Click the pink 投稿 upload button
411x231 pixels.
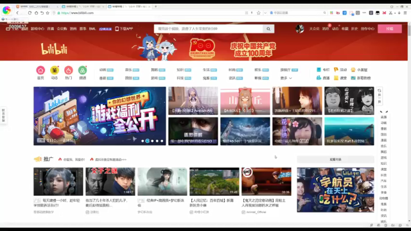[x=390, y=29]
